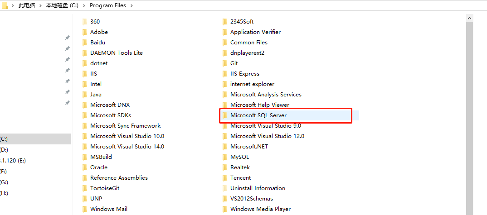Click the MSBuild folder icon
The height and width of the screenshot is (215, 487).
(84, 157)
